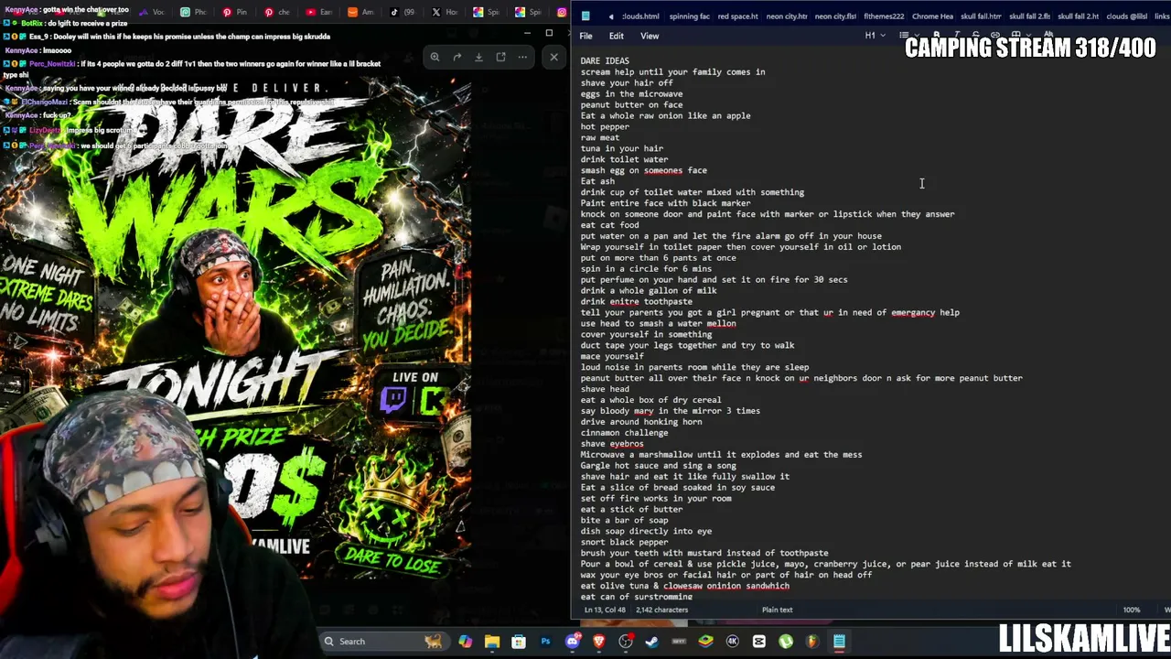Click the 'eat can of surstromming' line
The width and height of the screenshot is (1171, 659).
(x=636, y=597)
